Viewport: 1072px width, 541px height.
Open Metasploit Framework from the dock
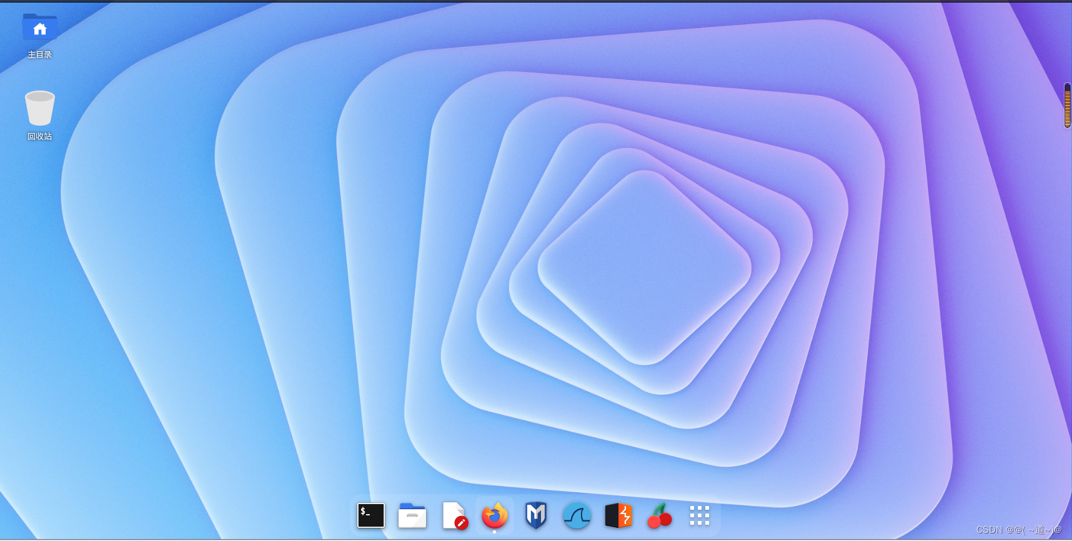tap(536, 515)
